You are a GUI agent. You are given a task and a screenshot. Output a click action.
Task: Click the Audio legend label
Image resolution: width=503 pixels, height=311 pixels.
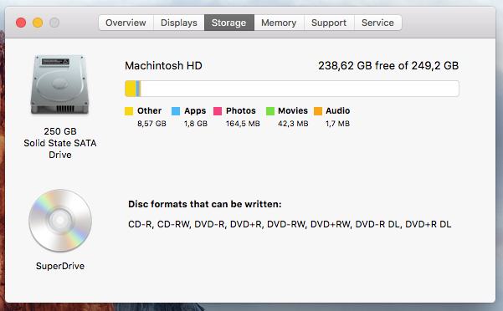pos(338,111)
